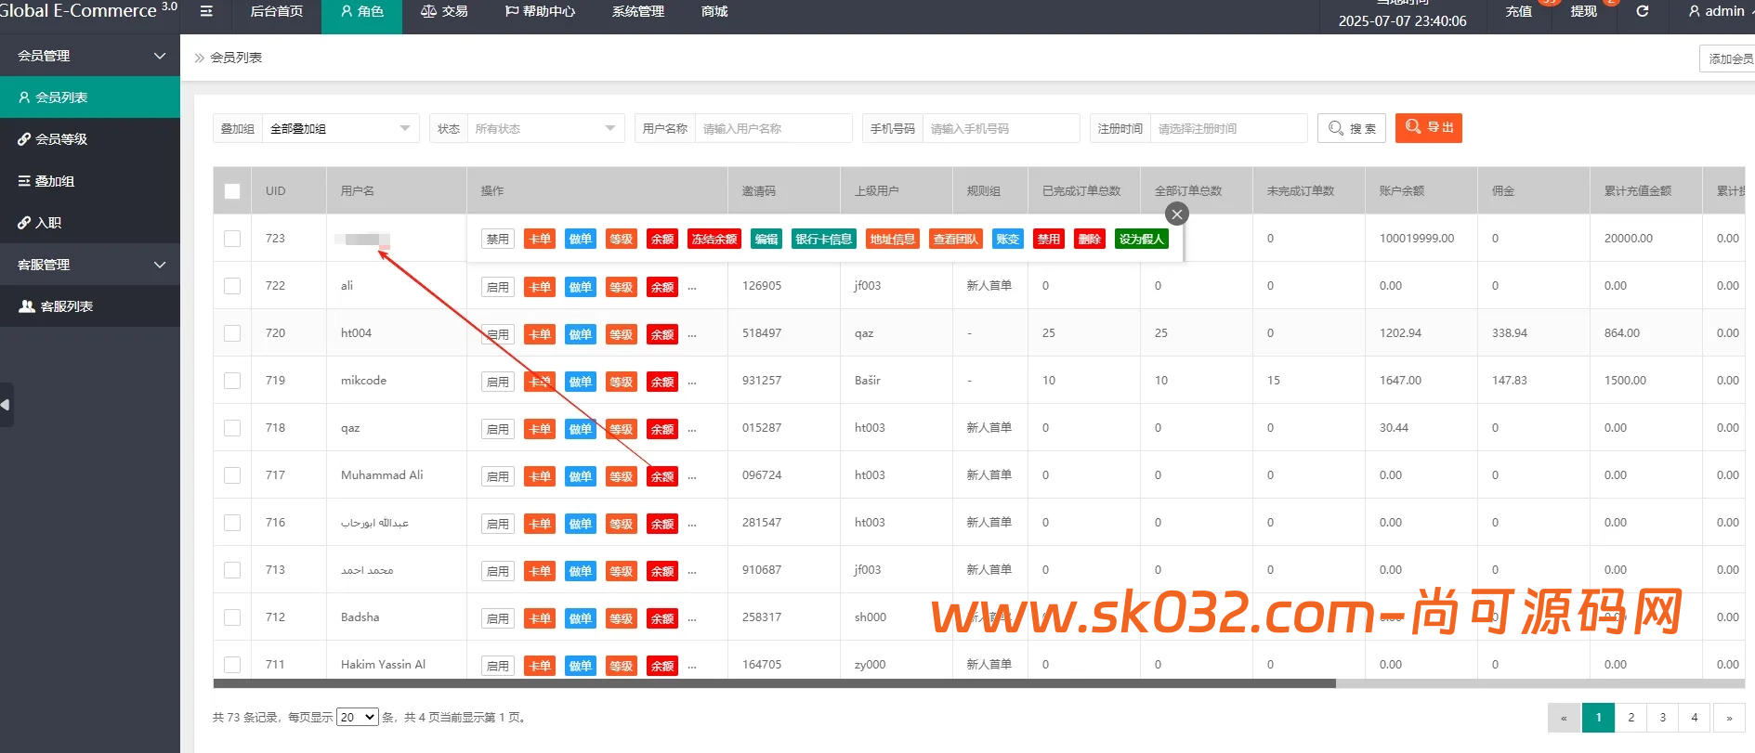Open the 全部叠加组 dropdown
This screenshot has width=1755, height=753.
(339, 128)
